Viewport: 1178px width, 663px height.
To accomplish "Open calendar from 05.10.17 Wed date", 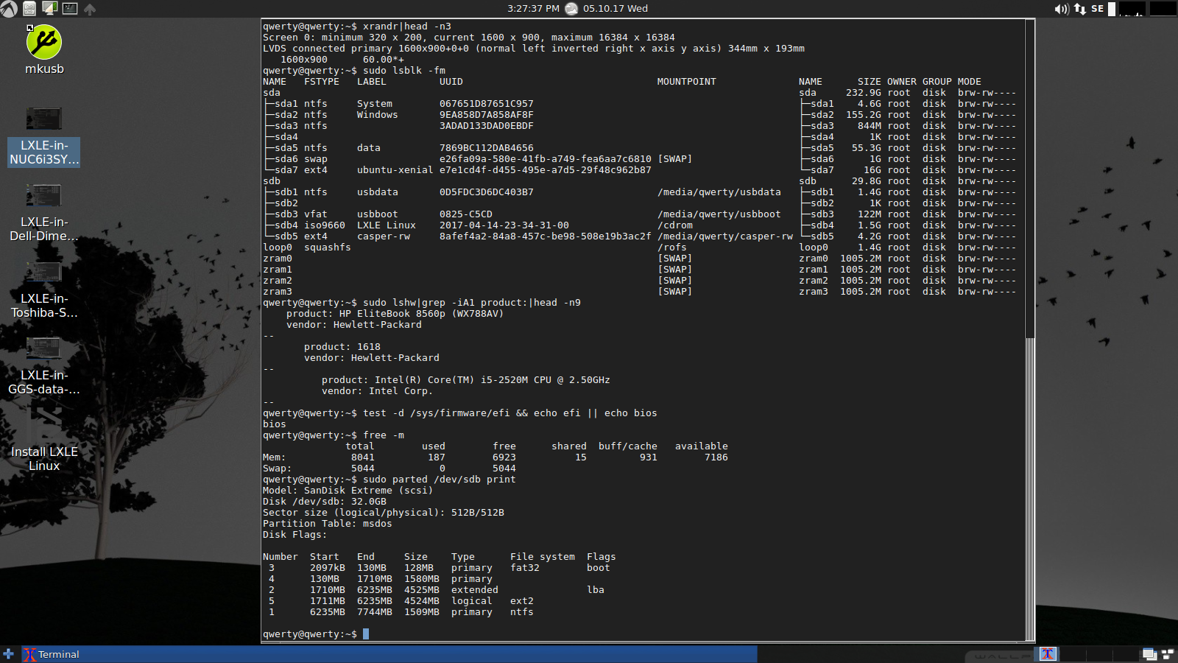I will tap(616, 9).
